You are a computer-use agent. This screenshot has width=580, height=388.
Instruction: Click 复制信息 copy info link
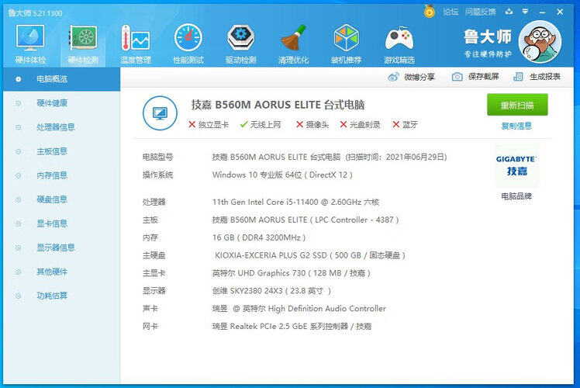[516, 126]
